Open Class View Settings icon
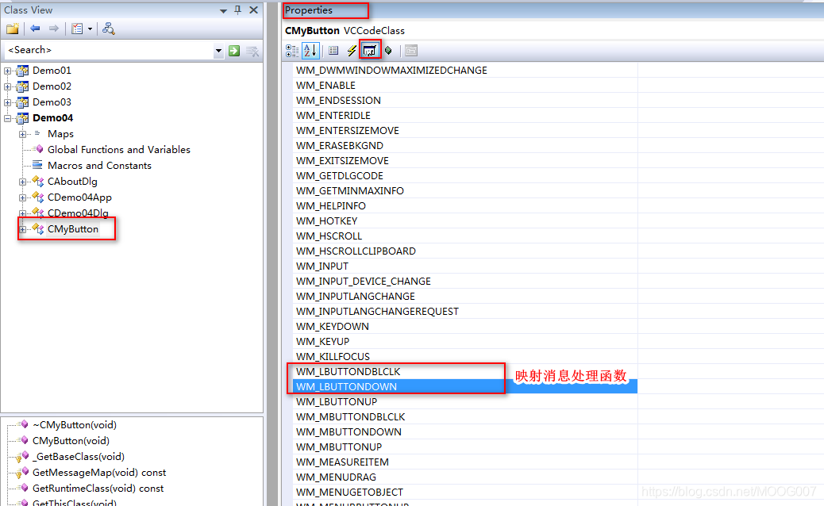Image resolution: width=824 pixels, height=506 pixels. [77, 29]
